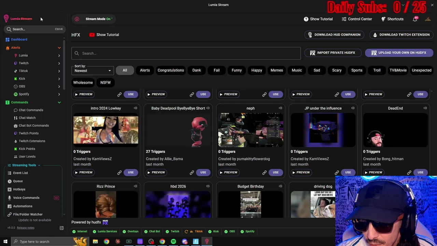Screen dimensions: 437x246
Task: Toggle Stream Mode On
Action: (99, 19)
